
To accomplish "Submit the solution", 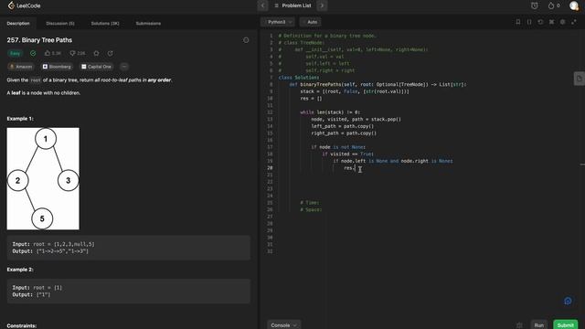I will pyautogui.click(x=565, y=325).
